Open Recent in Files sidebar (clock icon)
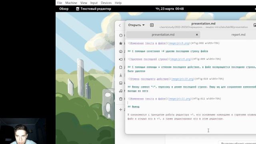The height and width of the screenshot is (144, 256). click(x=121, y=35)
